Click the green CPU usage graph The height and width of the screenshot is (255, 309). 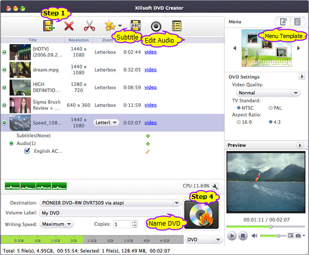(36, 186)
